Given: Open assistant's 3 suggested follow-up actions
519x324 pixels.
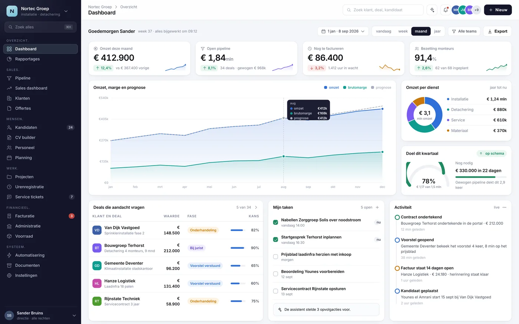Looking at the screenshot, I should click(326, 310).
